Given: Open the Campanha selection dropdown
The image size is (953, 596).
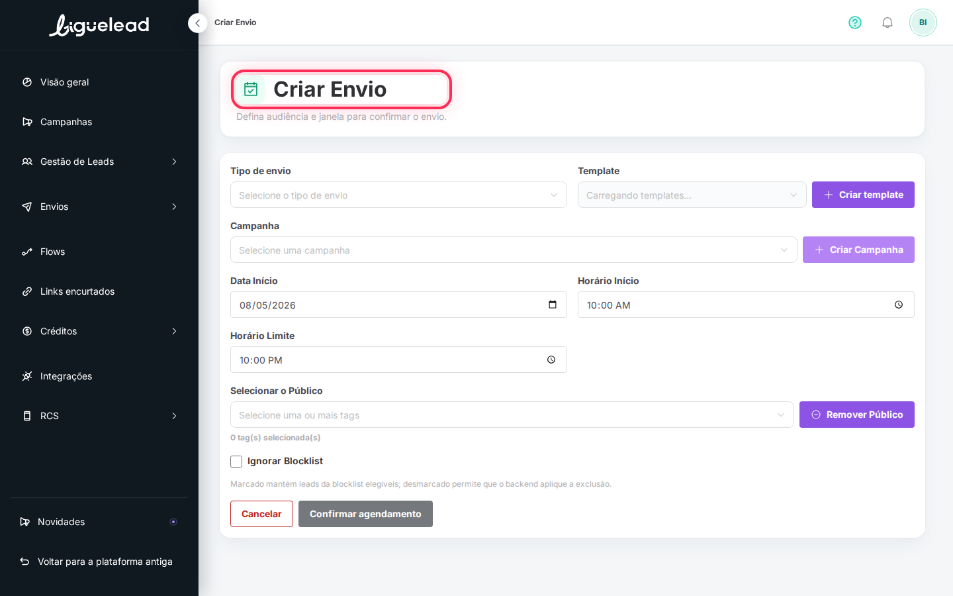Looking at the screenshot, I should (x=514, y=250).
